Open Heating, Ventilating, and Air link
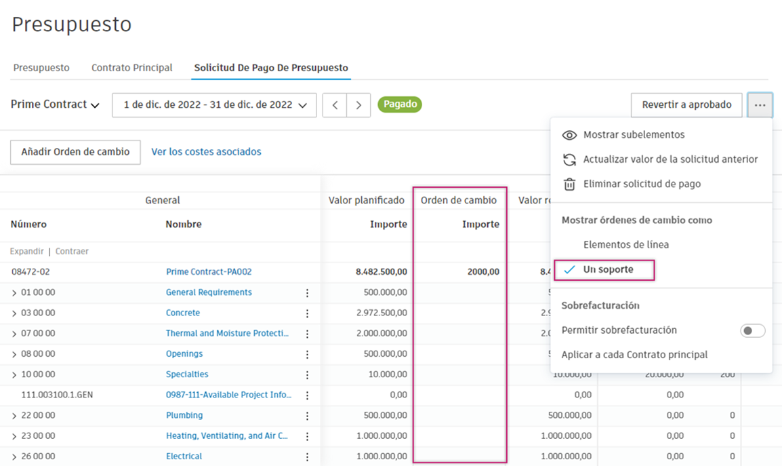The image size is (782, 466). (x=226, y=435)
